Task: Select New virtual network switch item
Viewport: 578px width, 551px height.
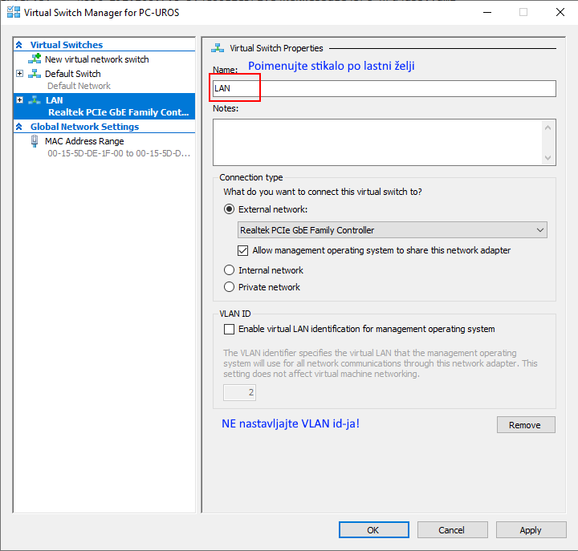Action: point(97,59)
